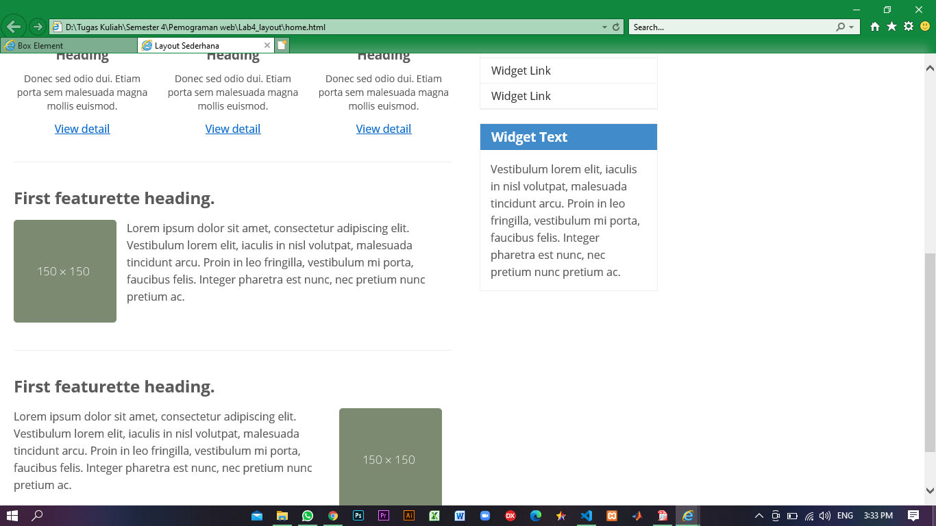Expand hidden icons in the system tray
The height and width of the screenshot is (526, 936).
click(759, 515)
